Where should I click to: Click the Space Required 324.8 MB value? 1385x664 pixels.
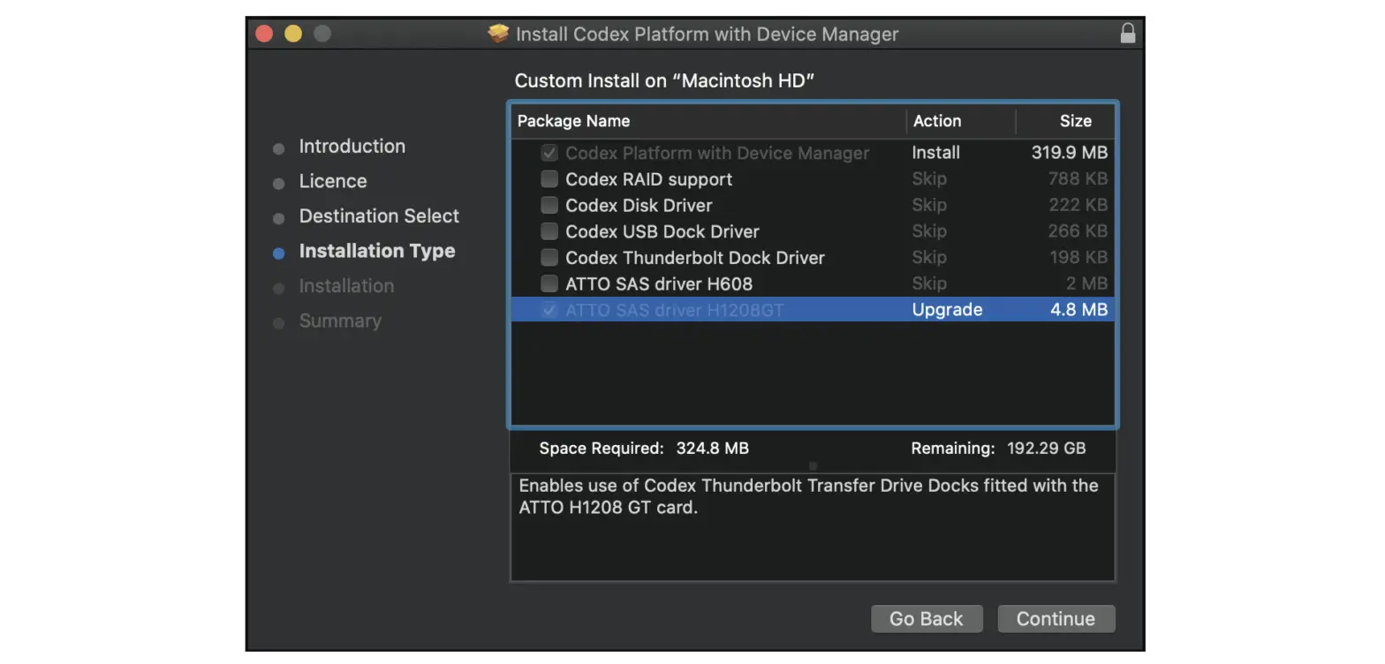(x=712, y=449)
